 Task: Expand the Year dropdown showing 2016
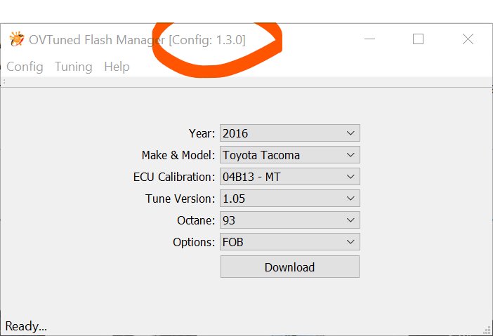click(290, 133)
